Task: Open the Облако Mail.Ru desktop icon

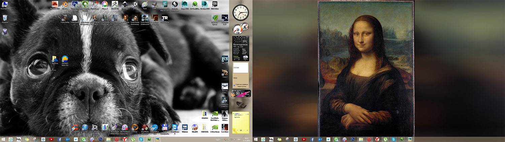Action: click(x=65, y=60)
